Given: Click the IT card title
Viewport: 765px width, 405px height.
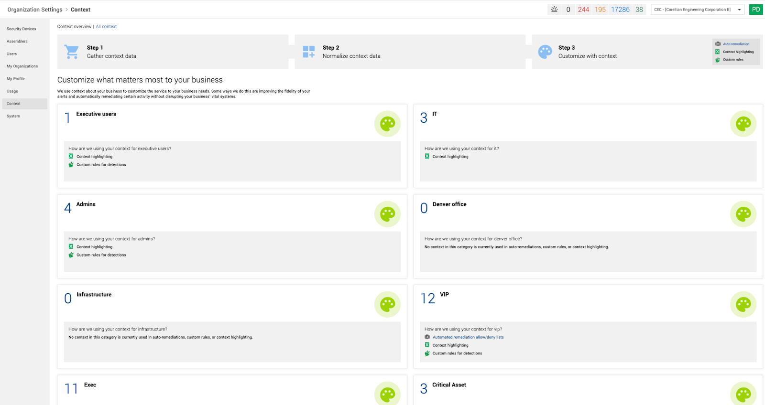Looking at the screenshot, I should 435,114.
